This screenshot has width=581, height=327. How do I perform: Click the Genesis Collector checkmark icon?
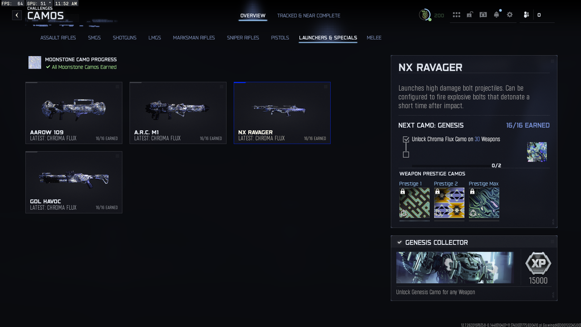399,243
